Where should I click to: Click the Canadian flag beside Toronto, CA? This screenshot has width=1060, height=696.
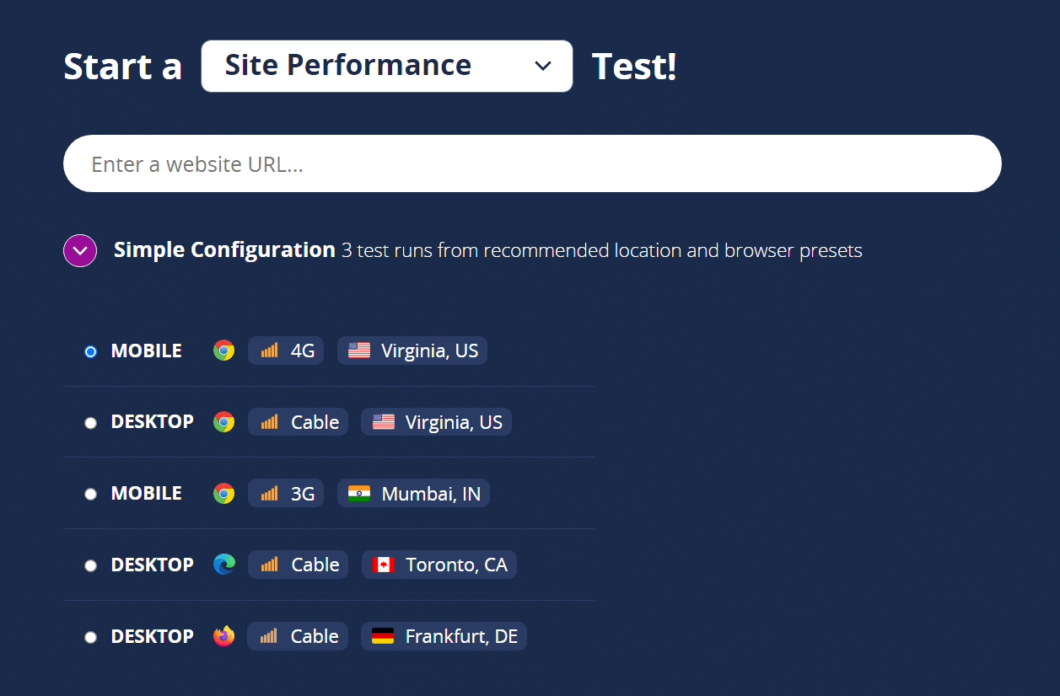pyautogui.click(x=385, y=565)
